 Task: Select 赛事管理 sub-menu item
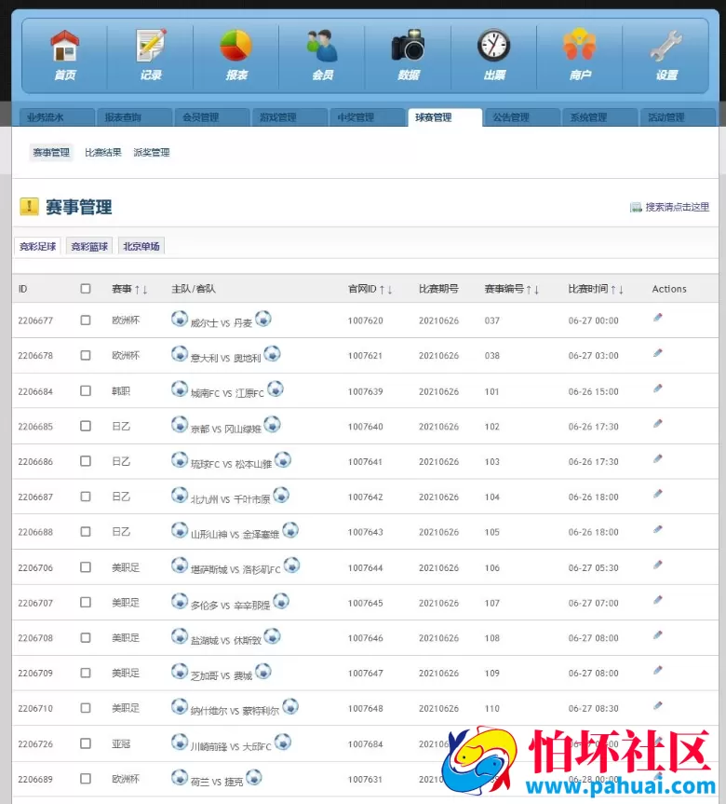pyautogui.click(x=51, y=152)
